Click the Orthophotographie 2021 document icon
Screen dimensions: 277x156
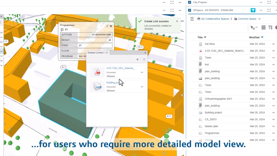click(x=200, y=99)
